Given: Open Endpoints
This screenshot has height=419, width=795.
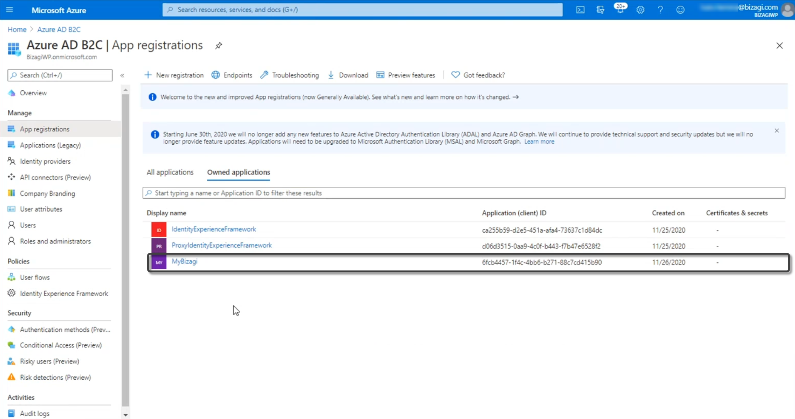Looking at the screenshot, I should tap(232, 75).
